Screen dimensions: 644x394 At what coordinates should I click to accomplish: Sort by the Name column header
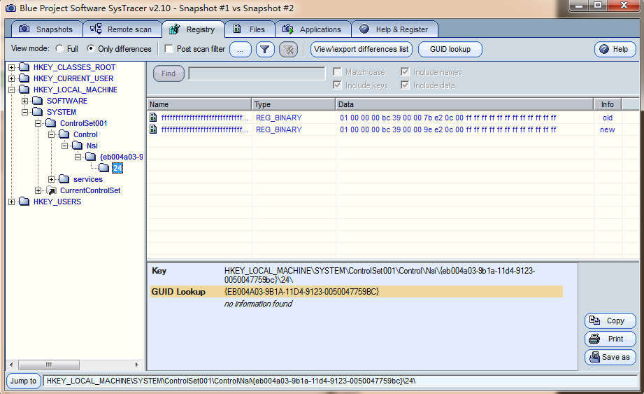(x=199, y=104)
